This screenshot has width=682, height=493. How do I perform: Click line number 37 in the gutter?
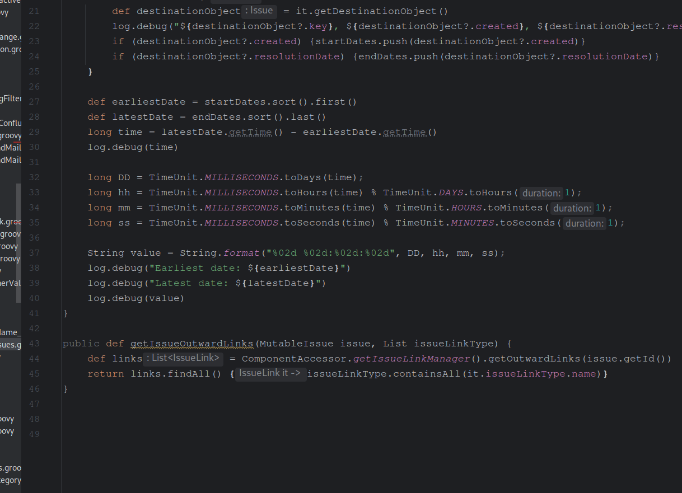click(34, 253)
